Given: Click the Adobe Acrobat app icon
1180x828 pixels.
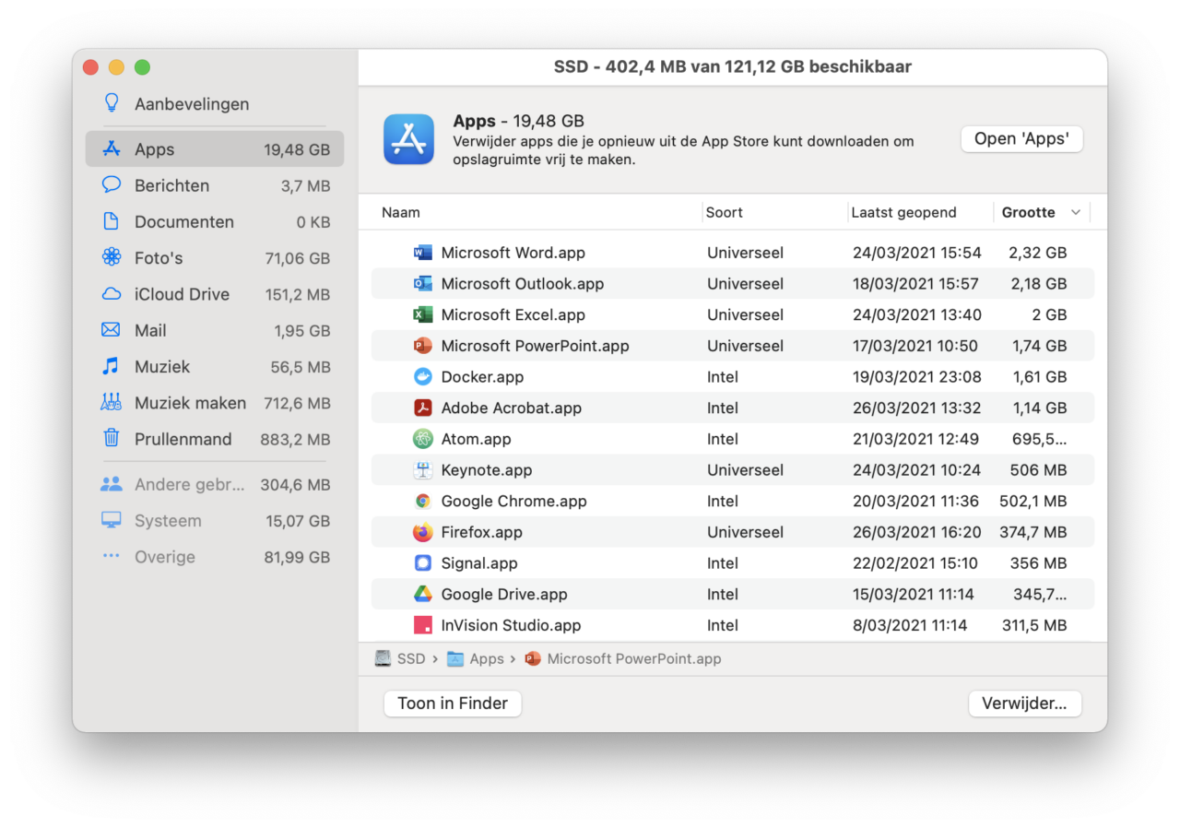Looking at the screenshot, I should point(423,408).
